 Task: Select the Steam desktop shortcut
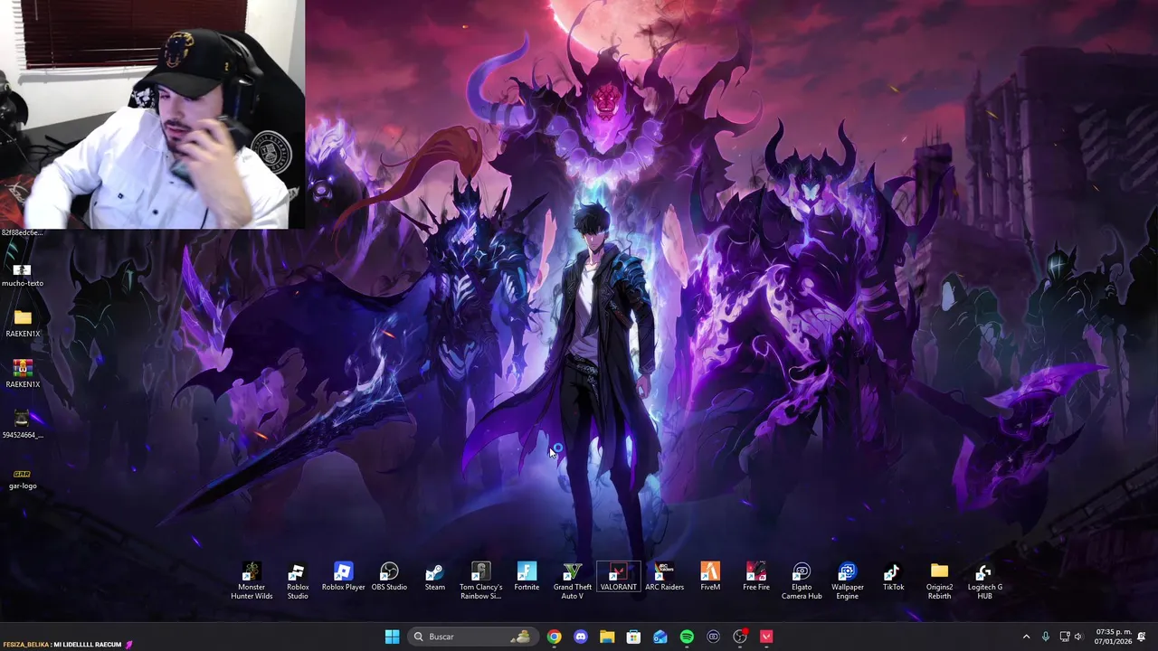coord(435,578)
